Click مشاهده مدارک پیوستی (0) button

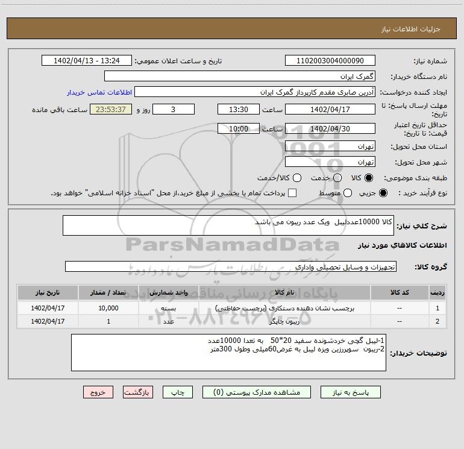(x=257, y=392)
